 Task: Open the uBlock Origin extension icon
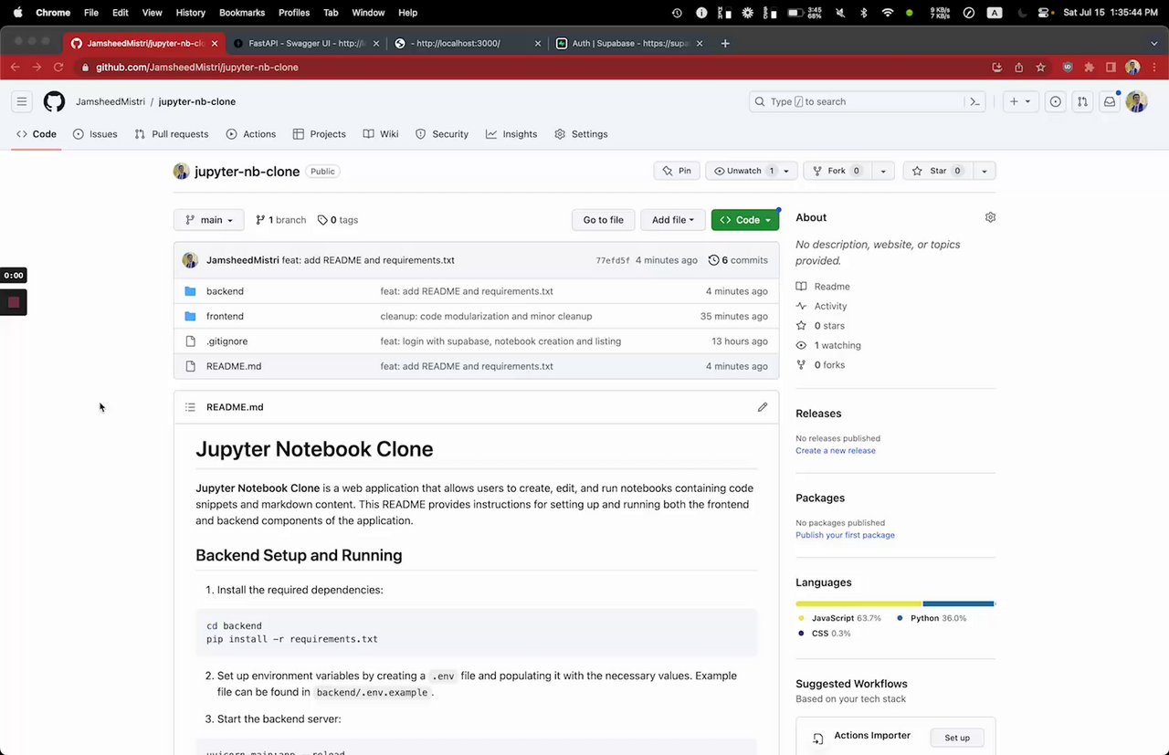click(x=1067, y=68)
